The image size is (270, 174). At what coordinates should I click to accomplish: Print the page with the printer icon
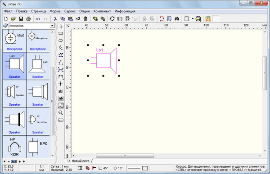pos(28,18)
